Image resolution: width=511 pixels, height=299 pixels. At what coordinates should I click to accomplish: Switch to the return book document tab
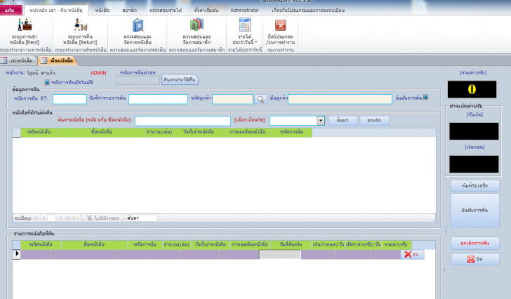coord(58,60)
